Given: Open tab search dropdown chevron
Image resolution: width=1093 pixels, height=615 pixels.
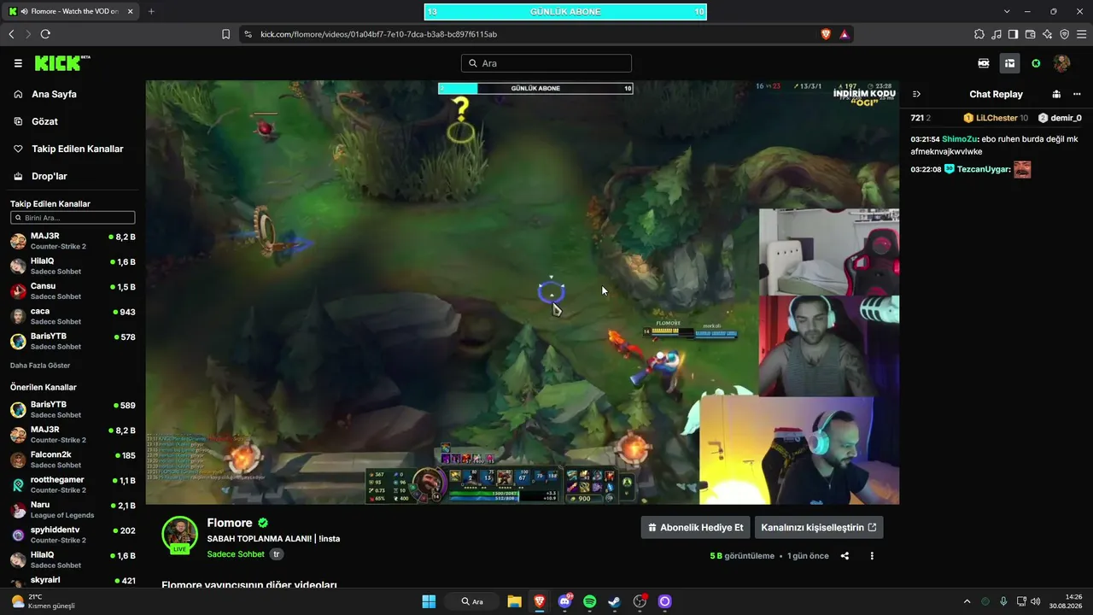Looking at the screenshot, I should pos(1007,11).
